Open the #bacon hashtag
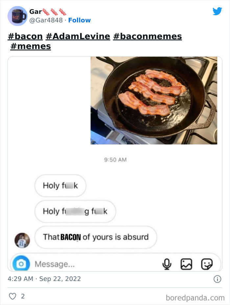This screenshot has width=230, height=305. [x=25, y=36]
